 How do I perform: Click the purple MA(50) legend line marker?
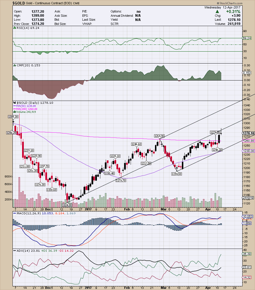pyautogui.click(x=15, y=106)
